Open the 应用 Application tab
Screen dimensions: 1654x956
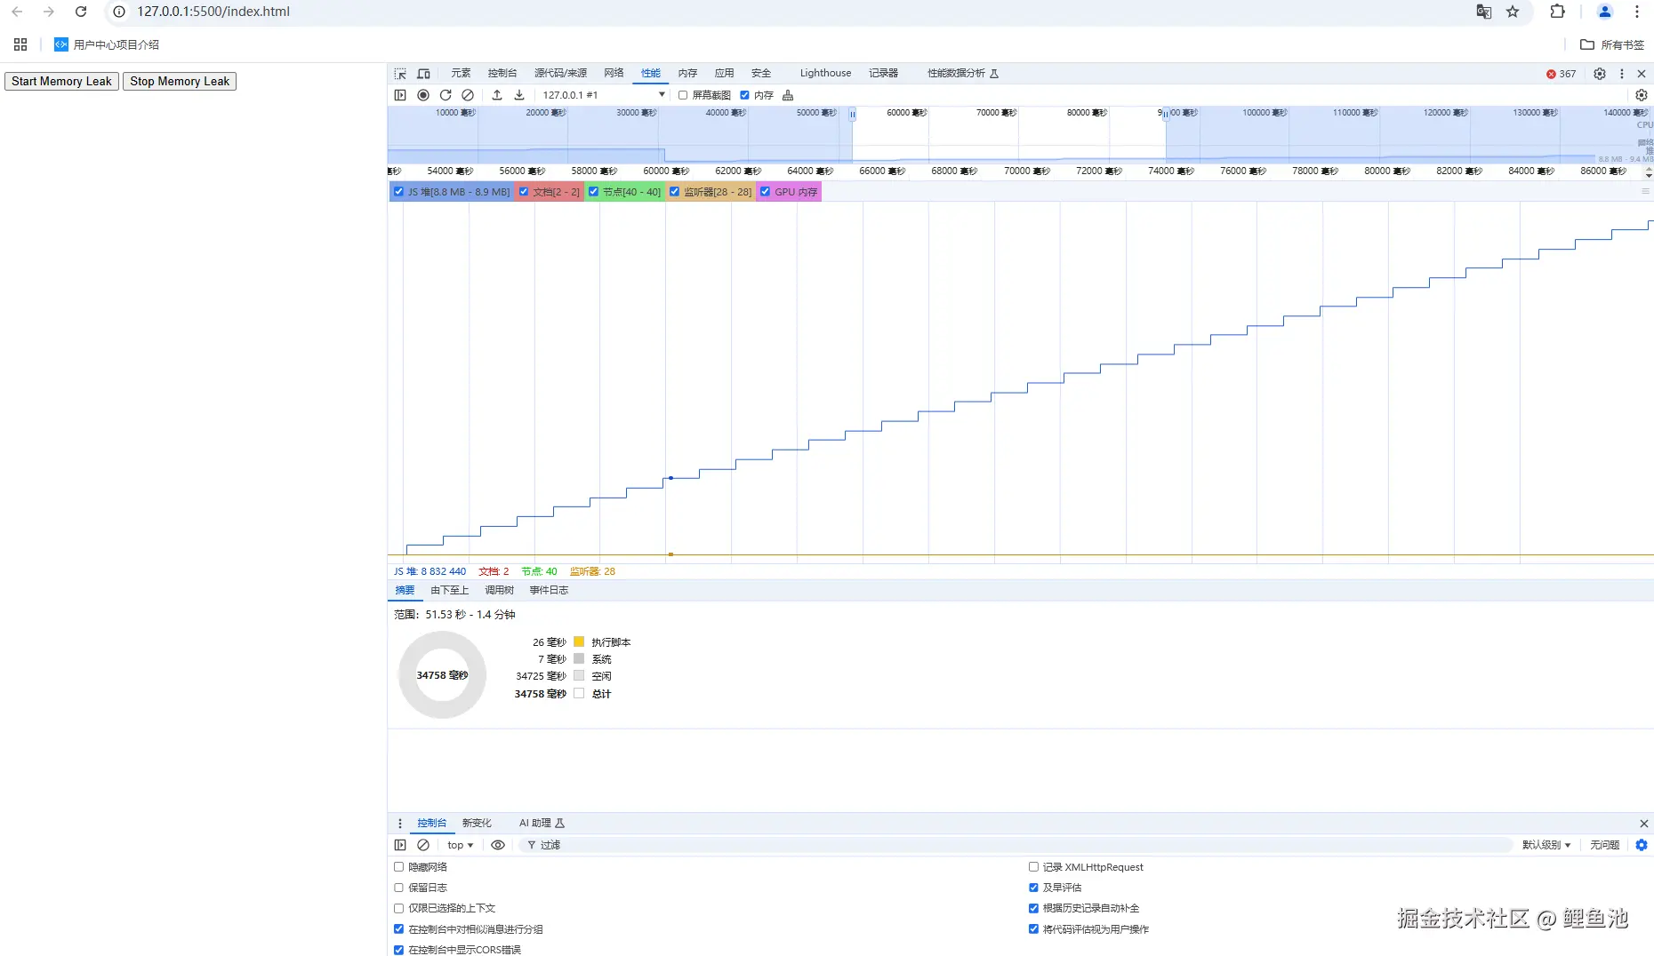point(725,74)
